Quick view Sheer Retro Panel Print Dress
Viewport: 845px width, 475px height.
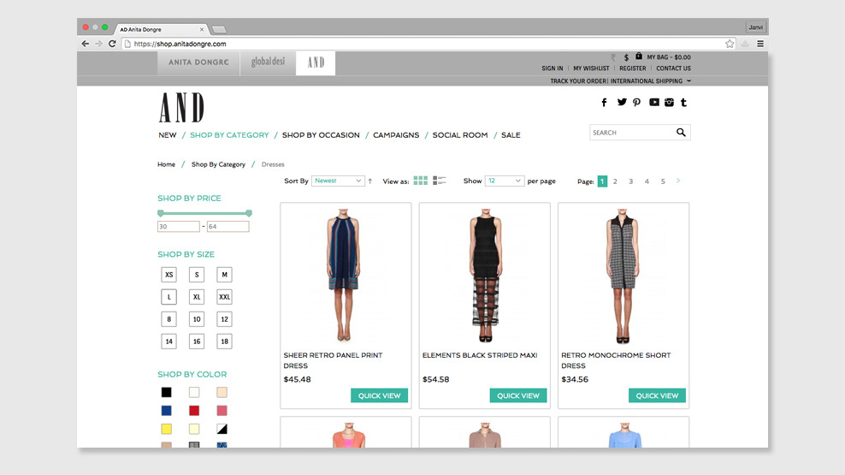point(380,395)
